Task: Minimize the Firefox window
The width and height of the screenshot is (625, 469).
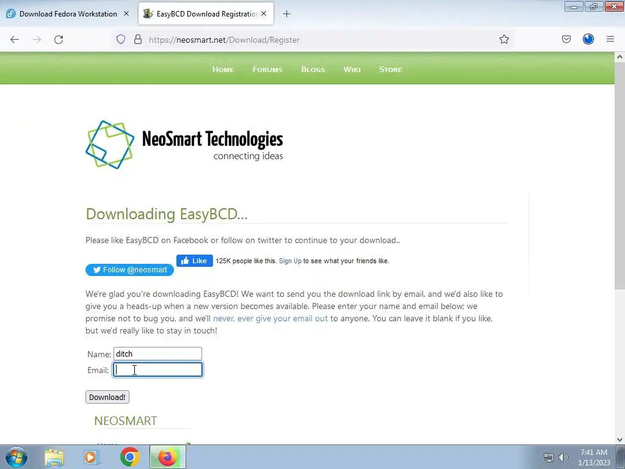Action: point(574,6)
